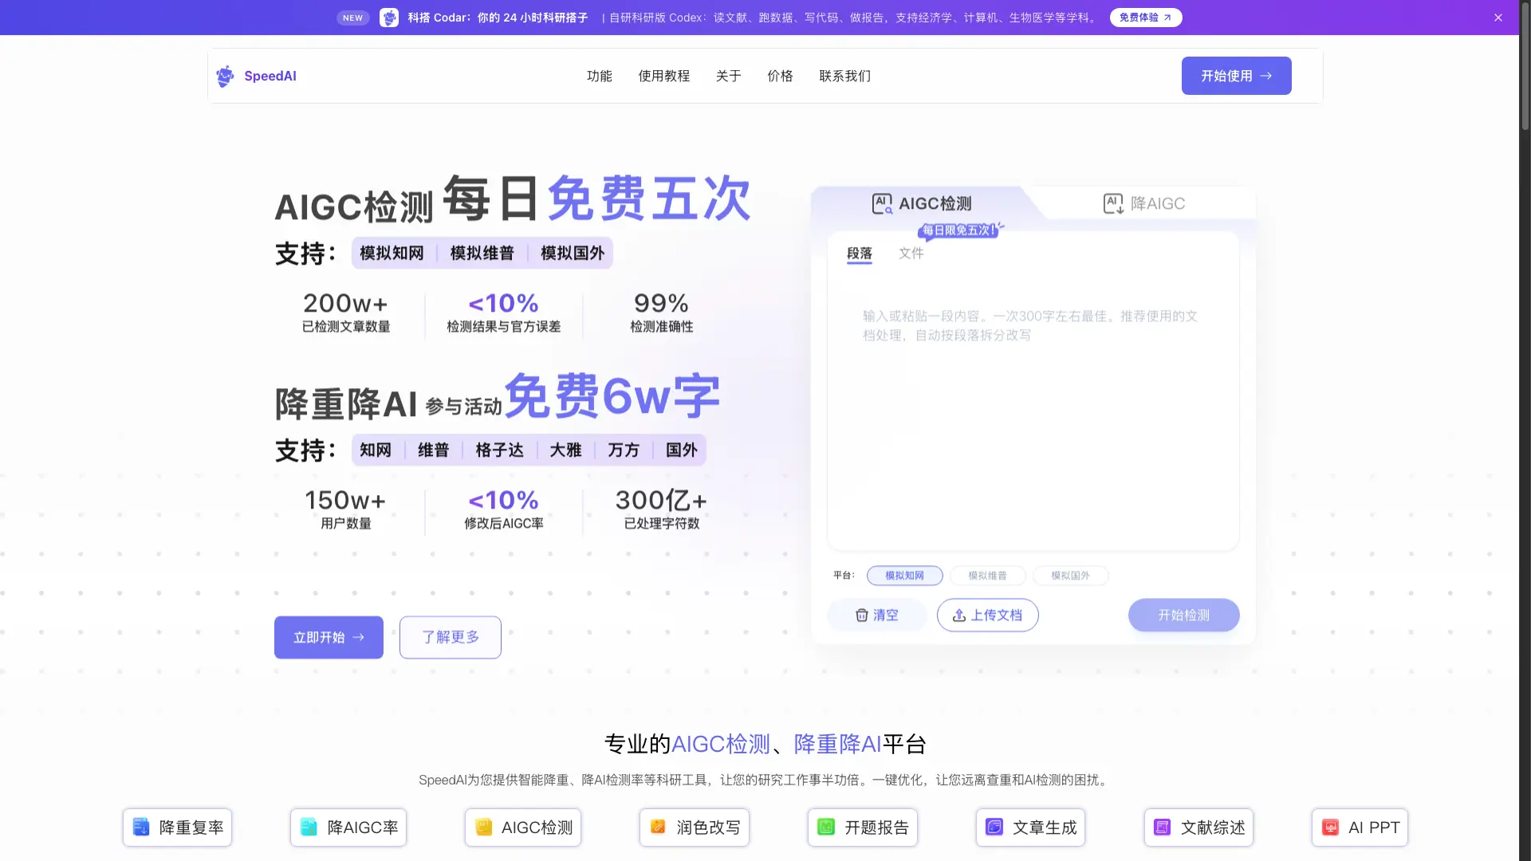Click the 开始使用 button in header
The height and width of the screenshot is (861, 1531).
(1237, 76)
